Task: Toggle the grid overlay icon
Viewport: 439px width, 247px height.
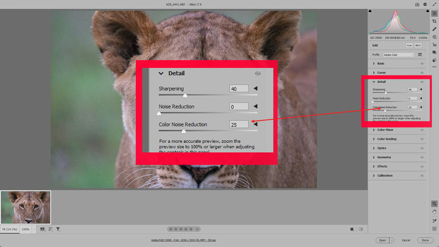Action: 434,229
